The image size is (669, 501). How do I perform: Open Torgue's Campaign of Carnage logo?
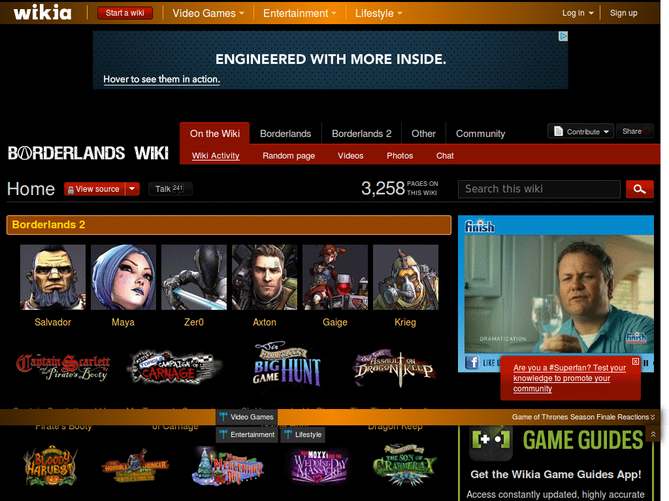pos(175,367)
